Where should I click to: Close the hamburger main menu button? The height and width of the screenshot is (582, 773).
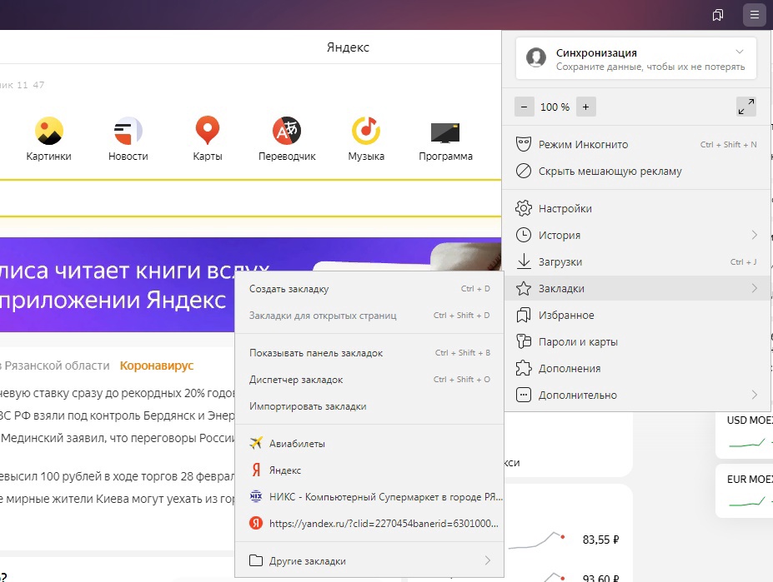[754, 15]
